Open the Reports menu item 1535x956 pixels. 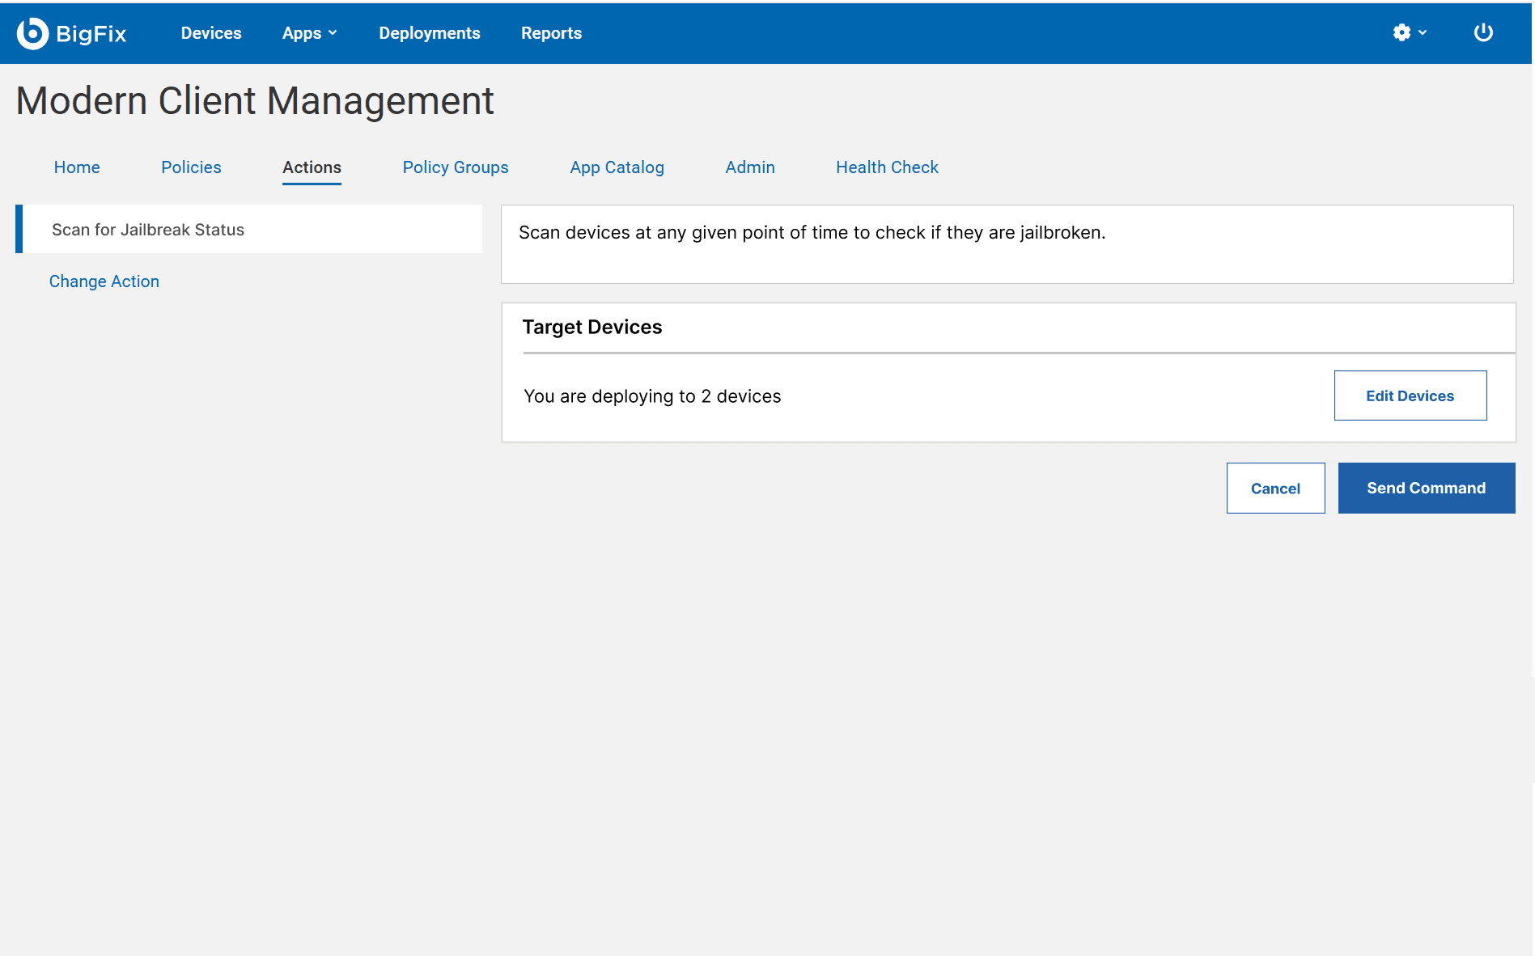tap(551, 33)
